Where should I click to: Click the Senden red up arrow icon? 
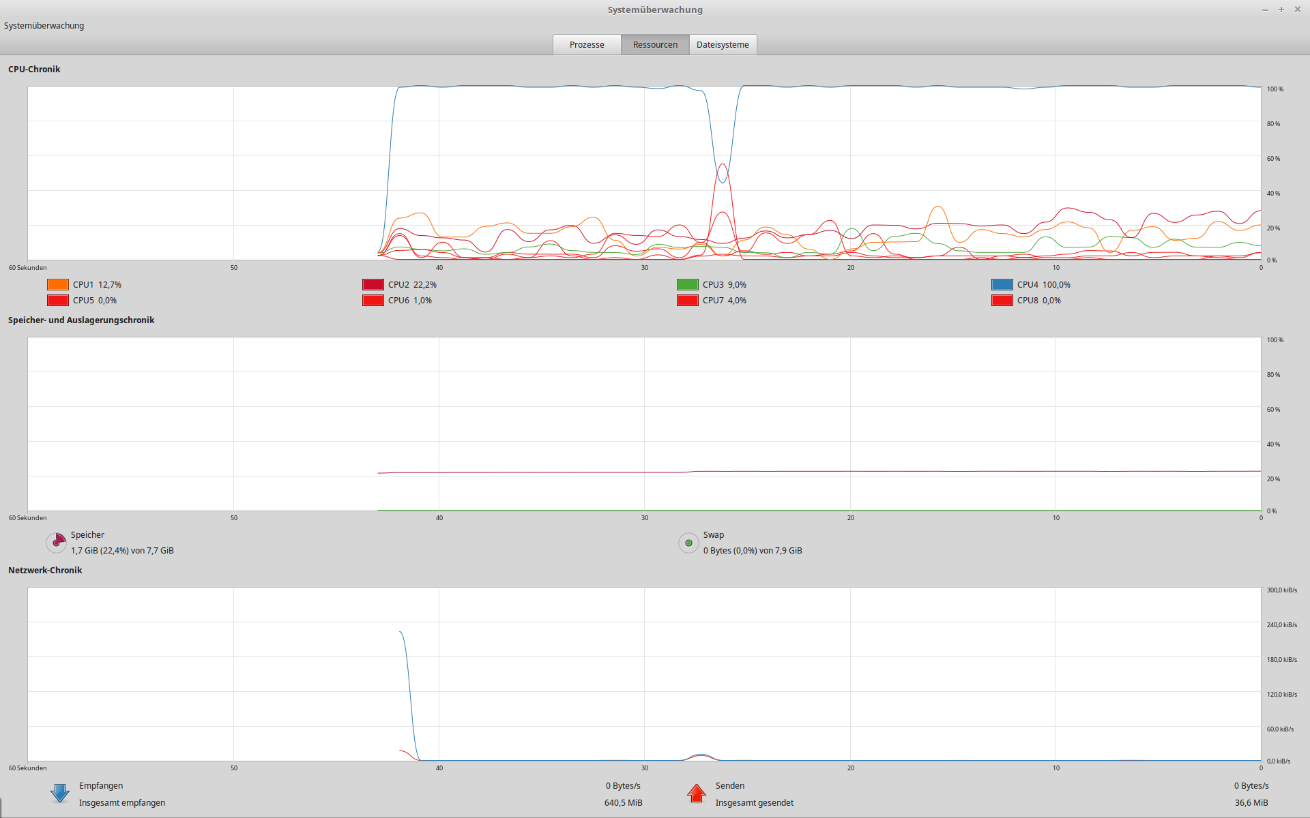click(697, 793)
